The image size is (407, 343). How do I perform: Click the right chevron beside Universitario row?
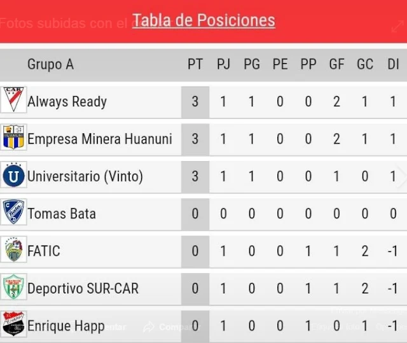click(x=401, y=176)
